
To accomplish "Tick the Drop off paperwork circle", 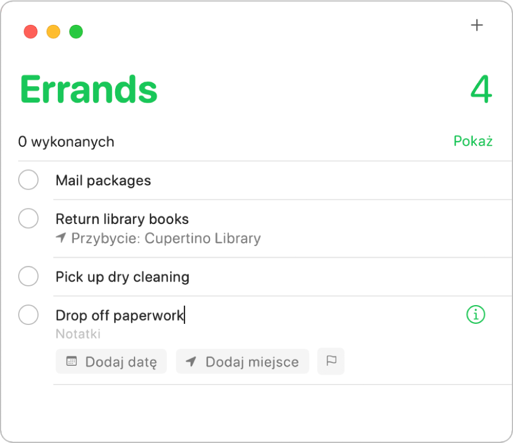I will click(x=28, y=315).
